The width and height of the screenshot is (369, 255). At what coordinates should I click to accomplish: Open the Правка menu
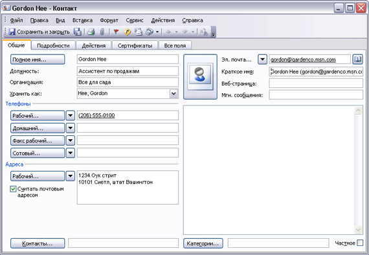pos(39,21)
